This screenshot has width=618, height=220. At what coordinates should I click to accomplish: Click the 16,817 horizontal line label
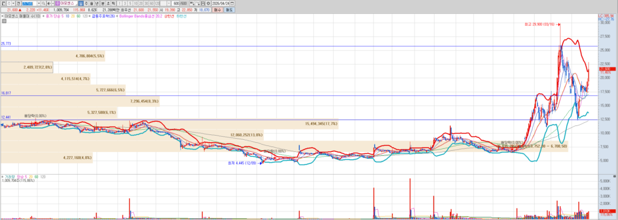click(x=5, y=93)
